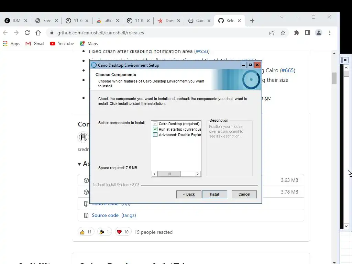
Task: Click the 3.63 MB asset size text
Action: click(289, 180)
